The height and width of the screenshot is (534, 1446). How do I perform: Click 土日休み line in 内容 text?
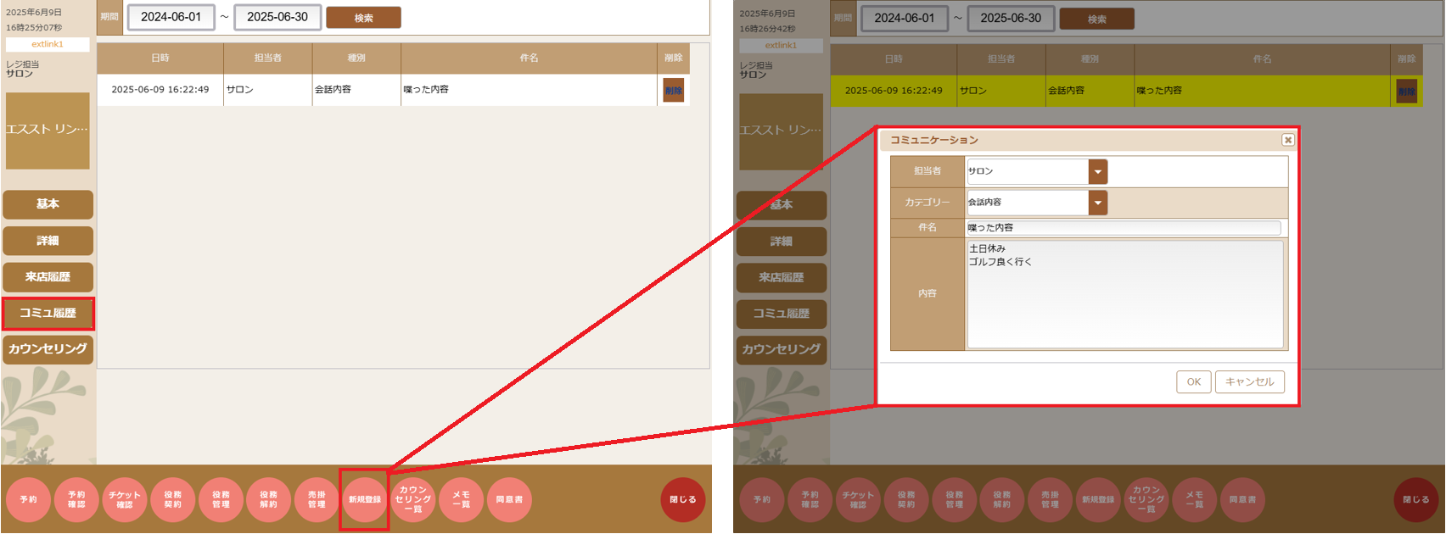(988, 248)
